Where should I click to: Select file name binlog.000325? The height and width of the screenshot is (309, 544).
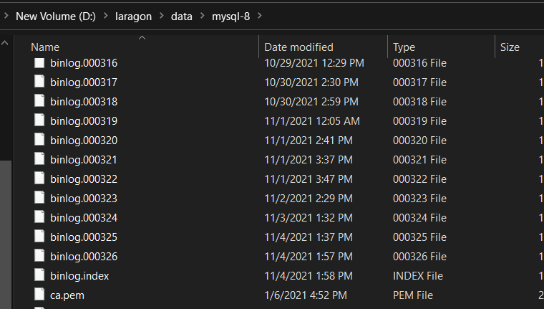(x=84, y=237)
